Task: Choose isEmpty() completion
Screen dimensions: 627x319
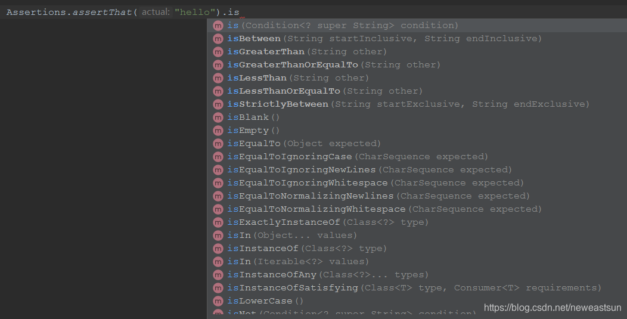Action: coord(417,131)
